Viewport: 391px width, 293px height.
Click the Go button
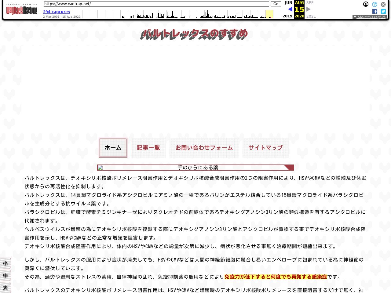[276, 4]
